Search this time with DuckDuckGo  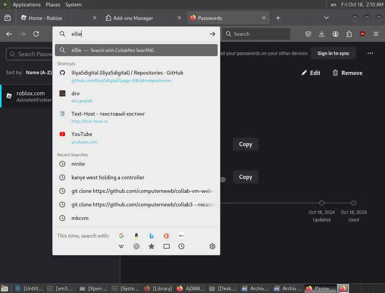point(167,236)
